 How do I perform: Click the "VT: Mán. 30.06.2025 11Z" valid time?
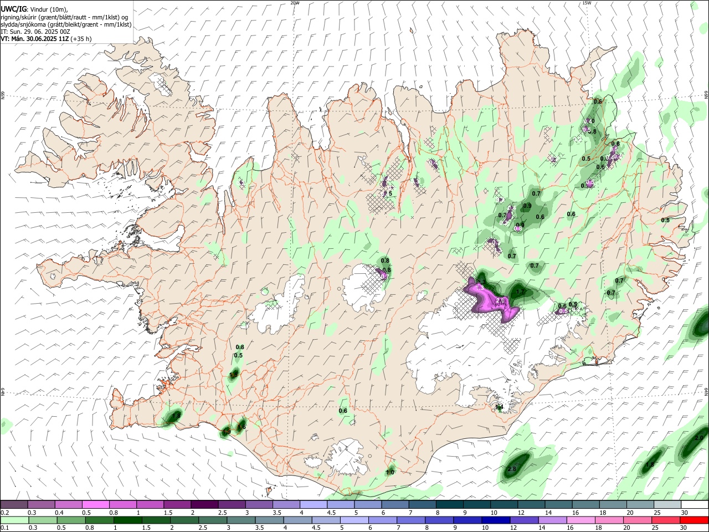[x=34, y=39]
